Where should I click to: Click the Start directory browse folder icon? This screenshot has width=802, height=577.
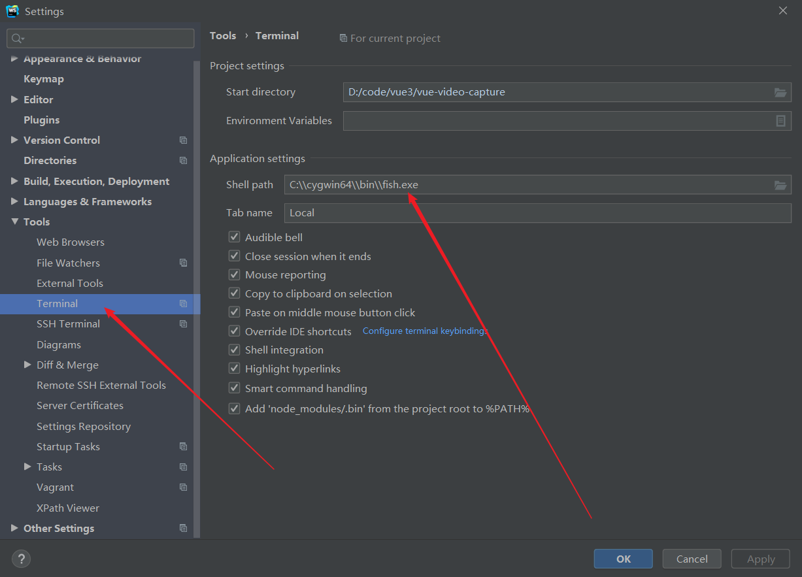coord(780,92)
